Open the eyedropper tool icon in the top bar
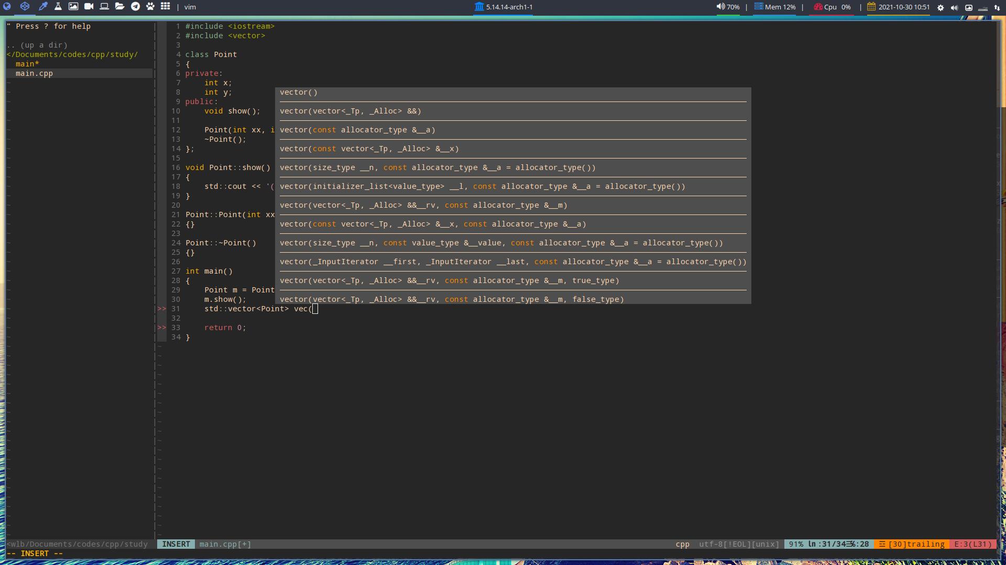 tap(43, 7)
